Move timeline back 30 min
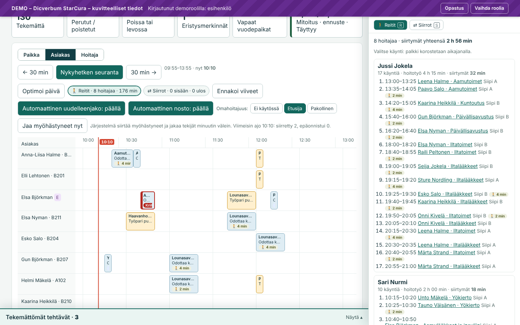The height and width of the screenshot is (325, 520). pos(35,72)
